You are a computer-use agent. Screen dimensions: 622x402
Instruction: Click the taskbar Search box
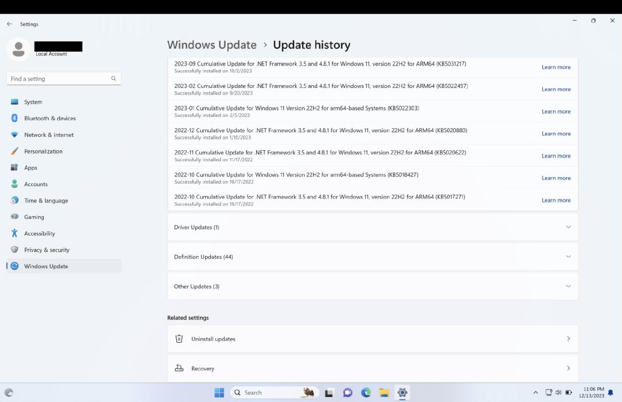pos(275,392)
